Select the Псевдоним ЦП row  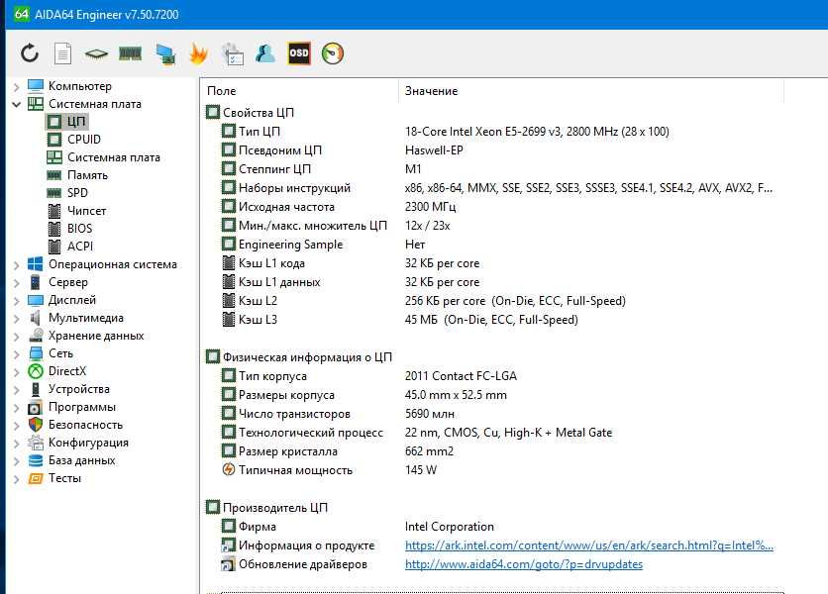tap(494, 150)
